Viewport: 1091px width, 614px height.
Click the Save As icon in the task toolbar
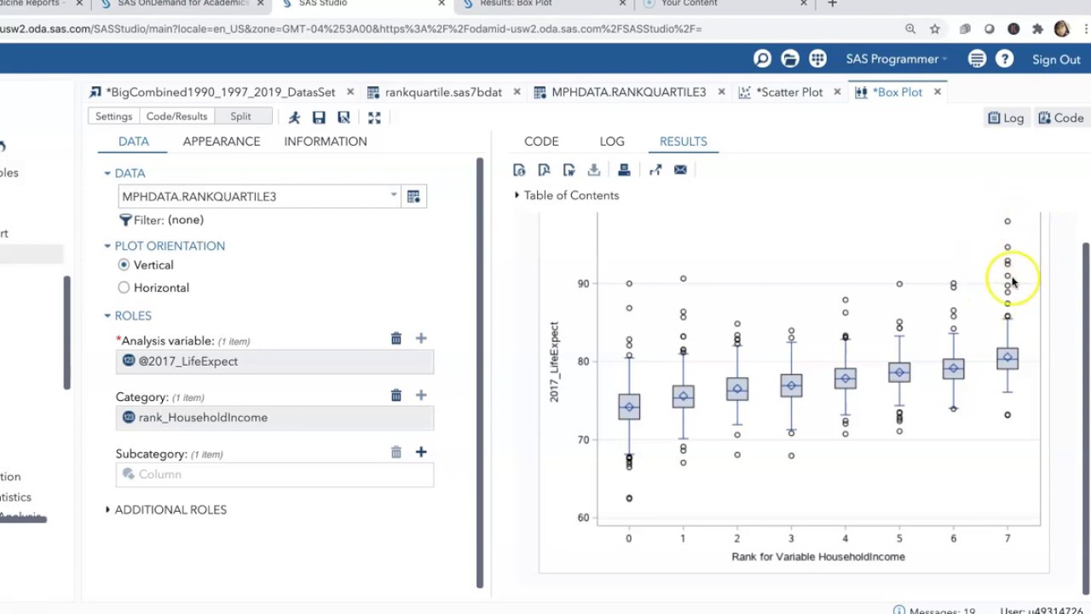click(343, 118)
